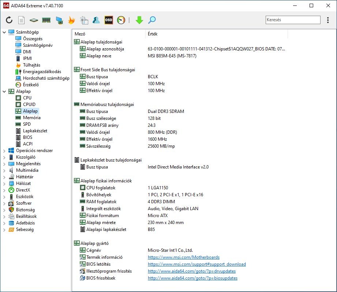
Task: Click the memory module toolbar icon
Action: click(x=46, y=20)
